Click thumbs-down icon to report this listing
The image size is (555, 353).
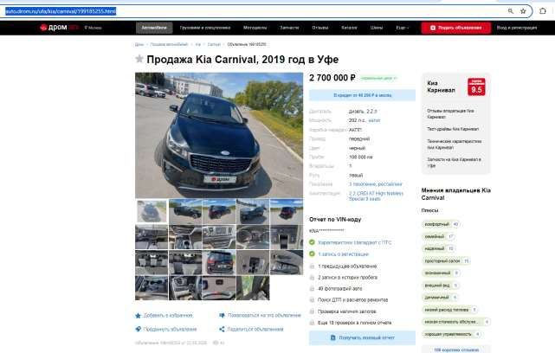pos(222,315)
